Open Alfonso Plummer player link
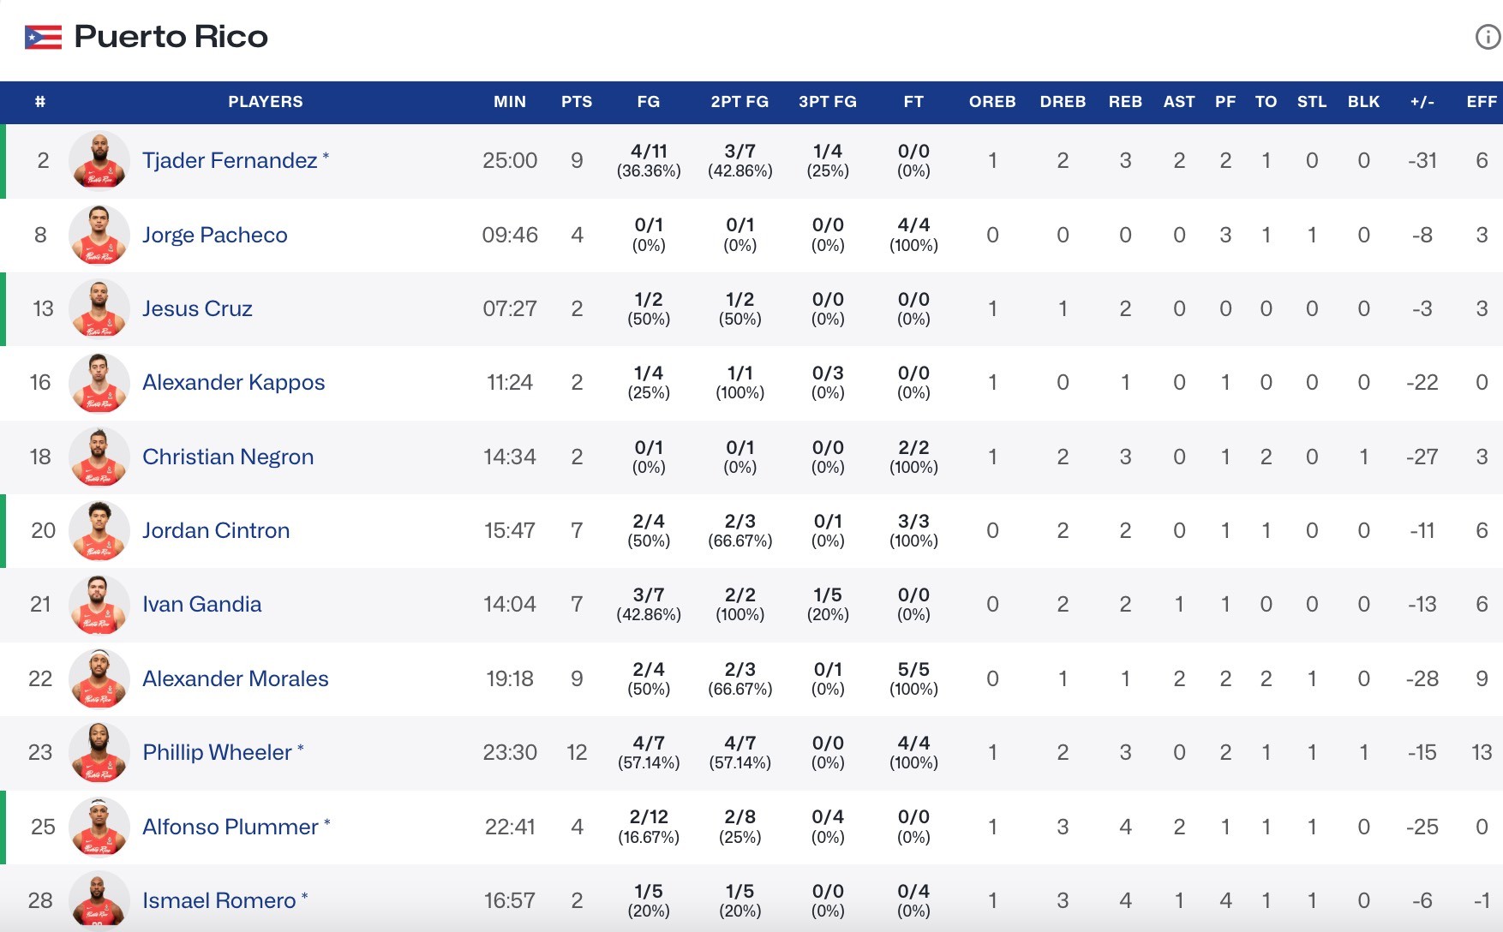Screen dimensions: 1503x932 click(231, 827)
